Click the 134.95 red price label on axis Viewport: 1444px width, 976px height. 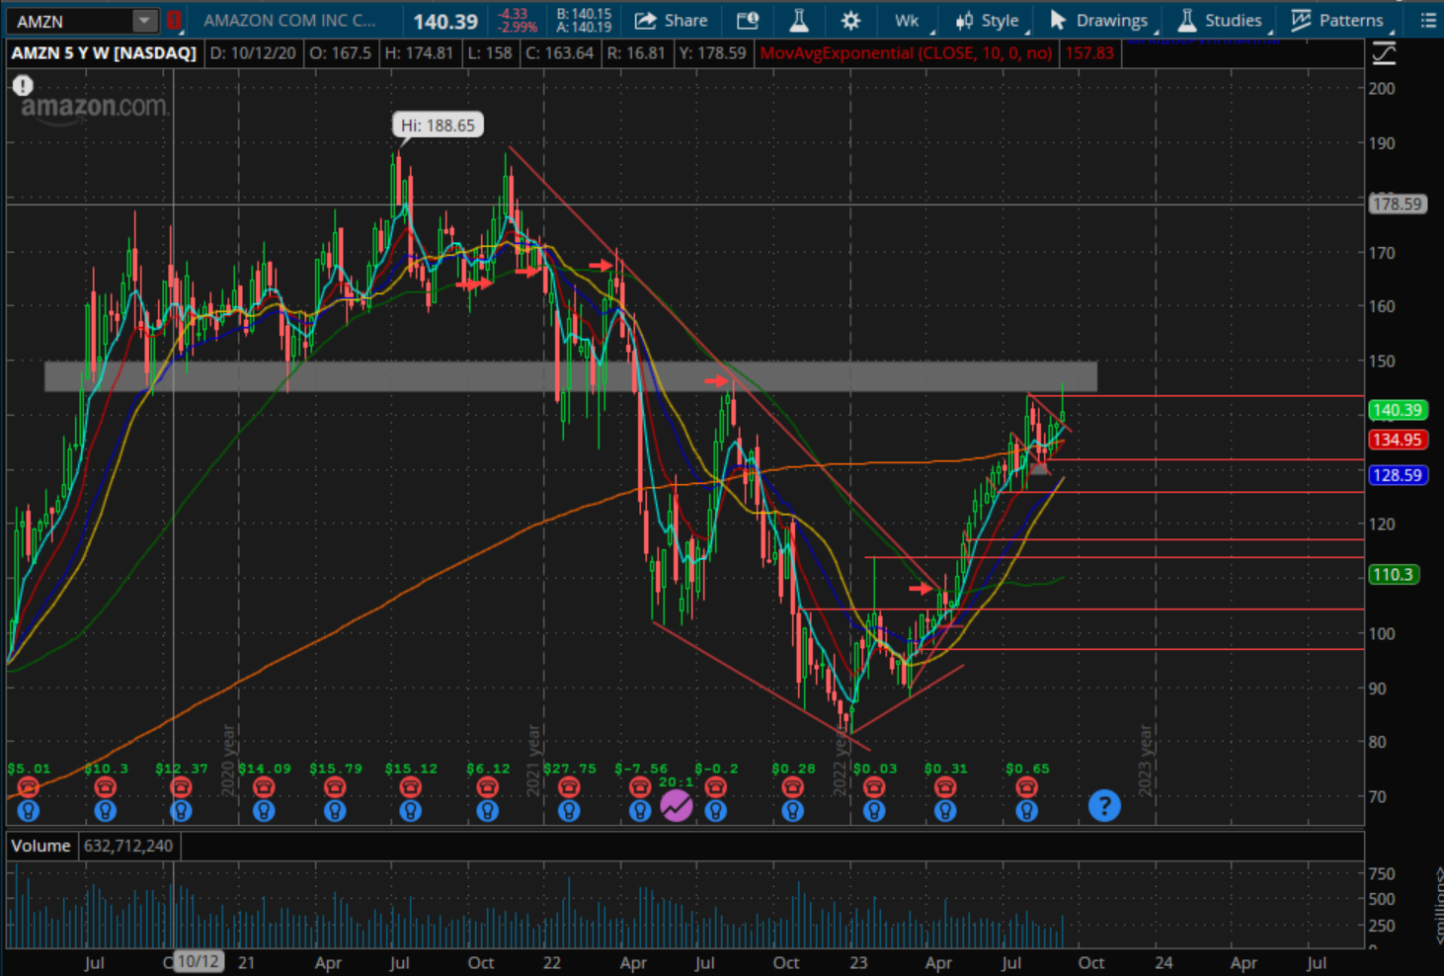1397,440
